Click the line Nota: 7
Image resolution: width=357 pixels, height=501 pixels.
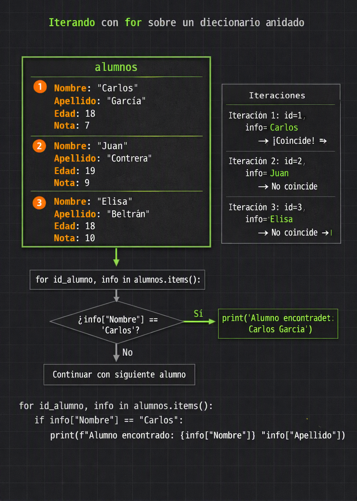pyautogui.click(x=72, y=126)
